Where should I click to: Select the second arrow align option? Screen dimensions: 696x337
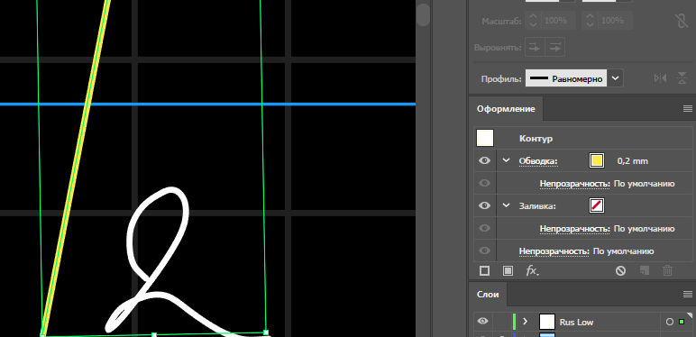click(554, 47)
